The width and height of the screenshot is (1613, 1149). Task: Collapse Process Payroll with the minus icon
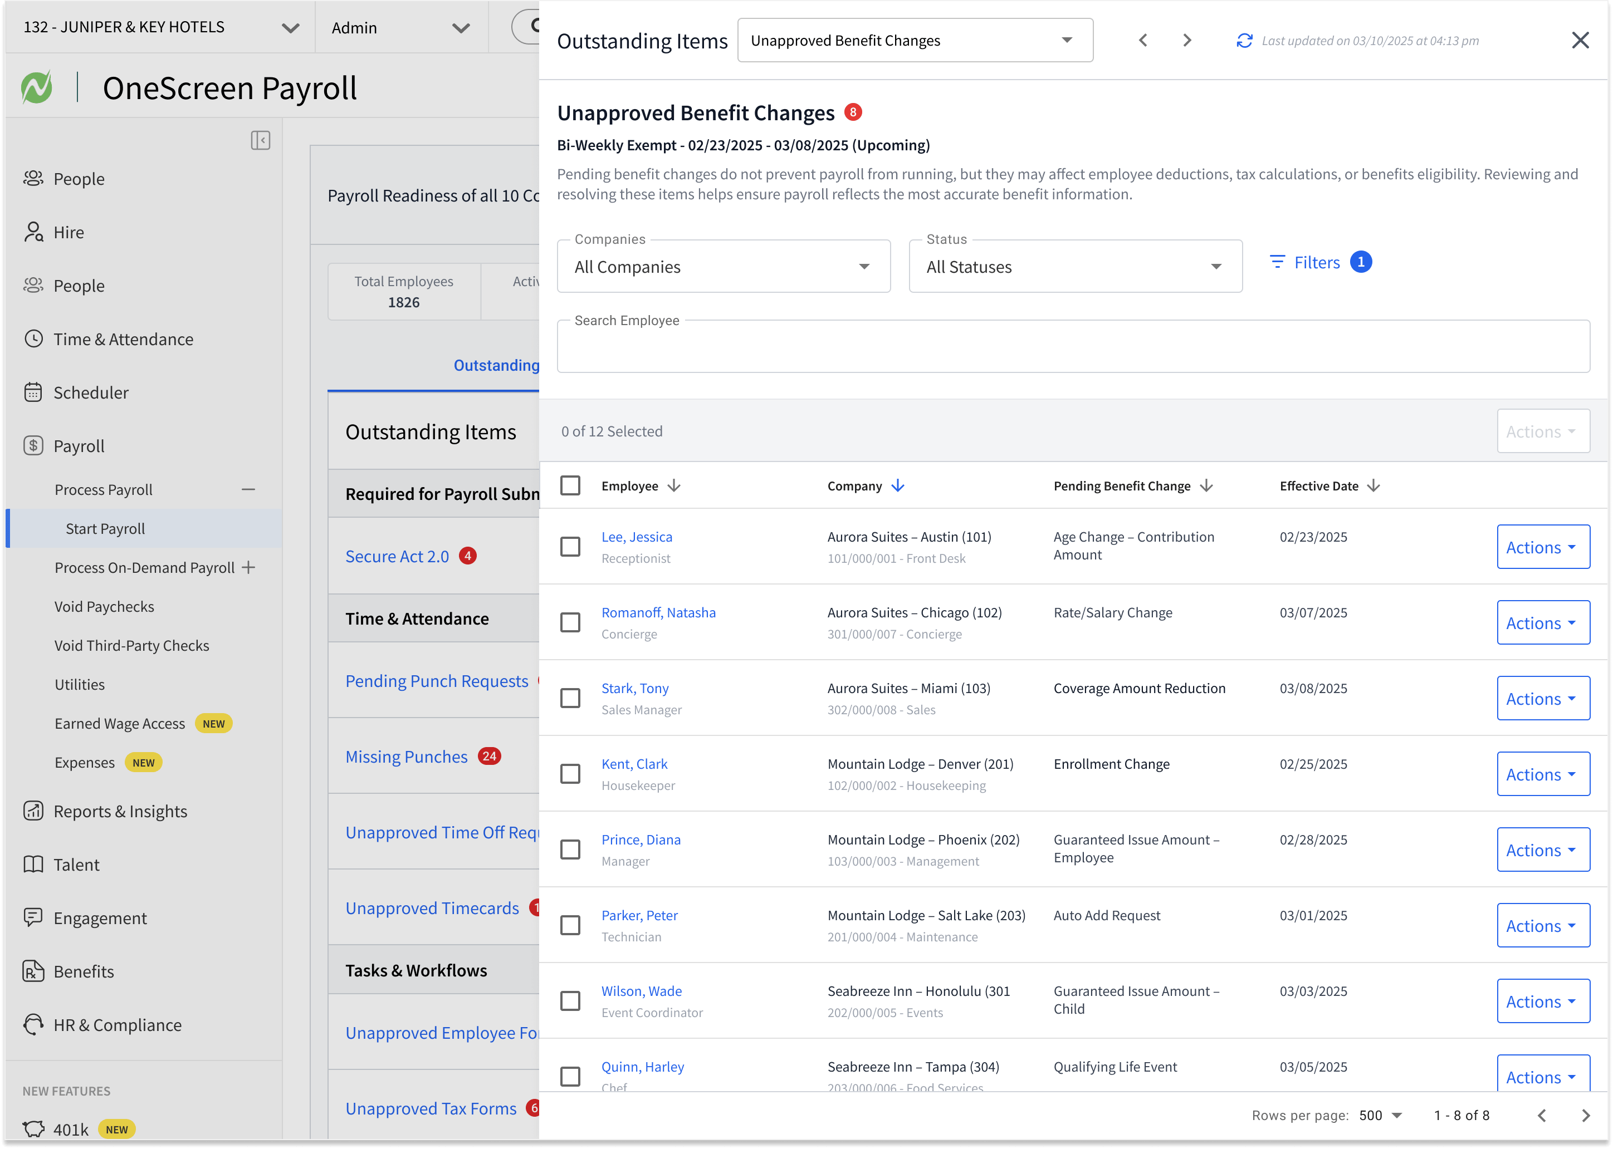click(x=248, y=489)
